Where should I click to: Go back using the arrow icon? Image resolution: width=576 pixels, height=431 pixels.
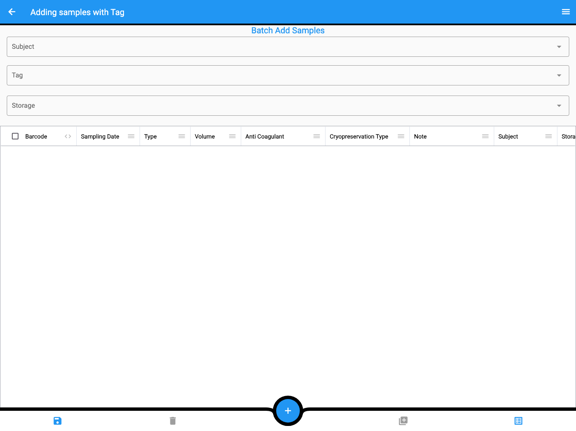(x=12, y=12)
